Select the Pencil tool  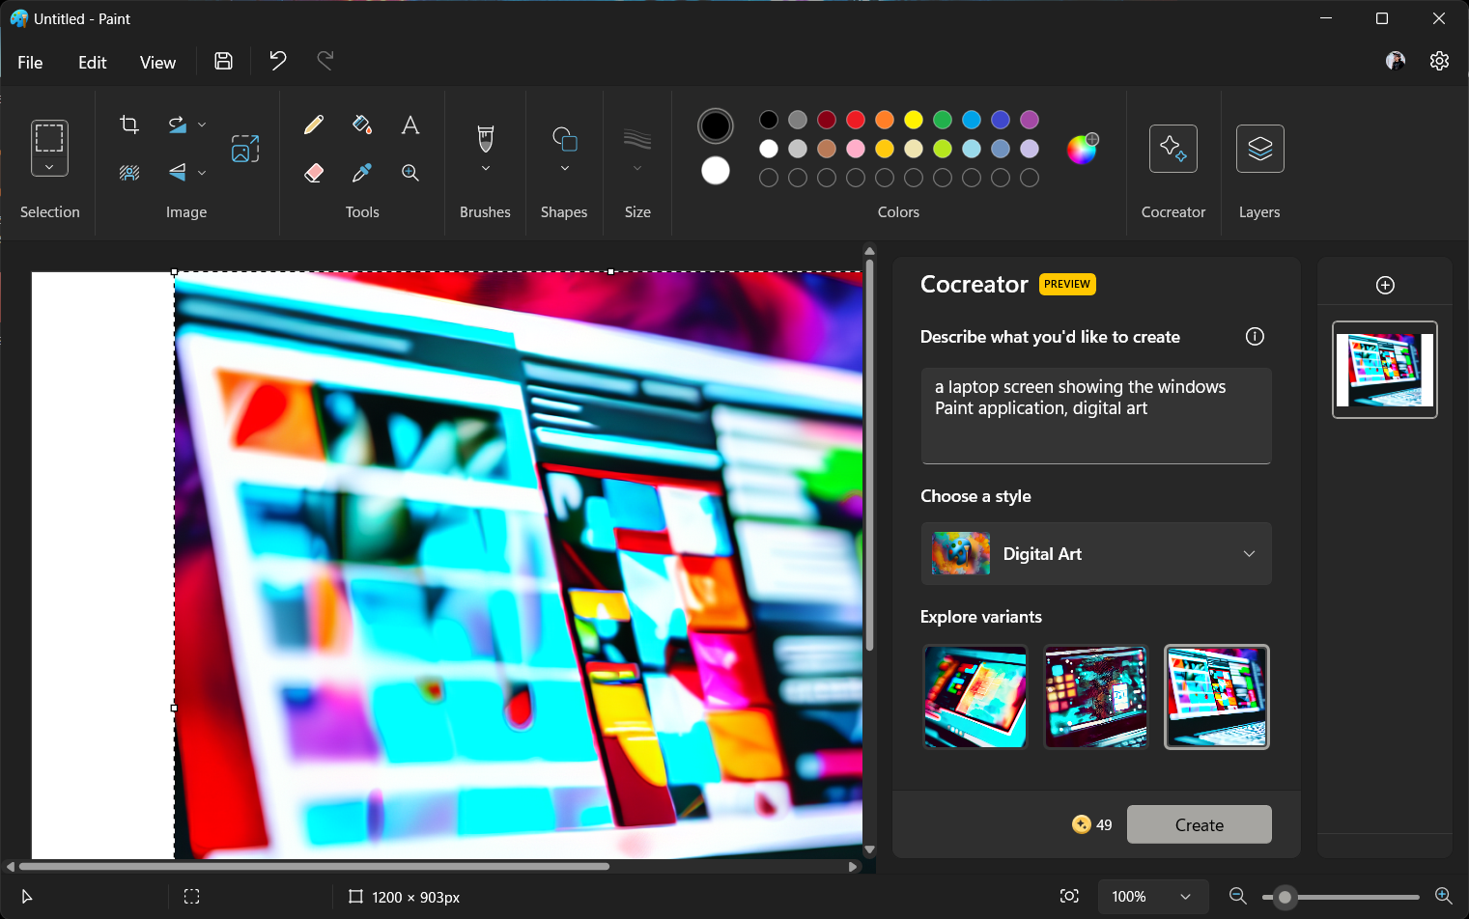pos(313,125)
